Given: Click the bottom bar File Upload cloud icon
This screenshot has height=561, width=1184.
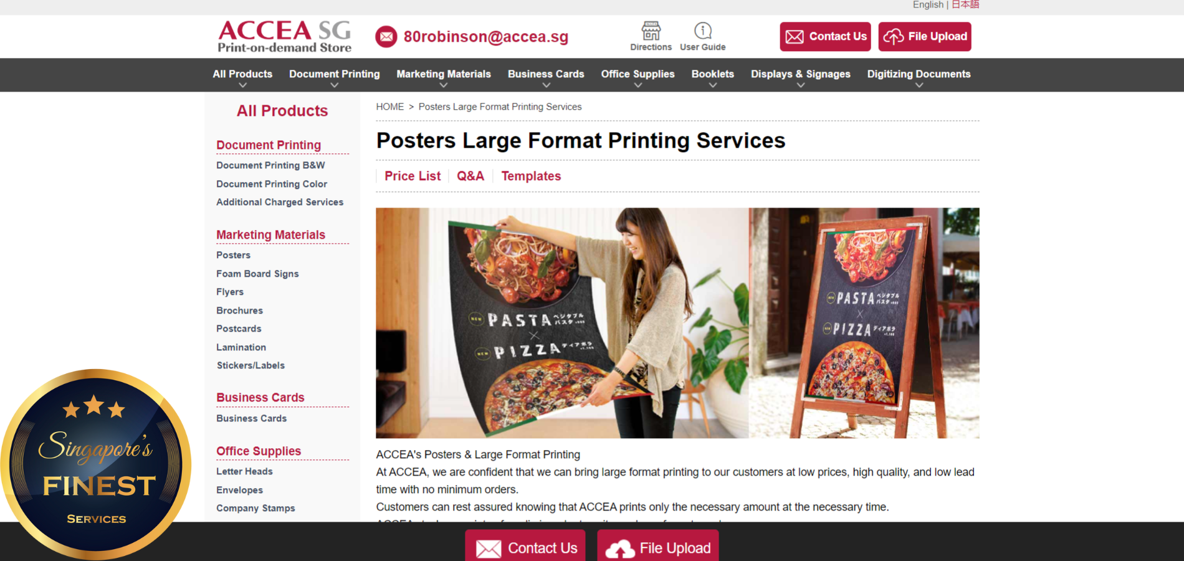Looking at the screenshot, I should 620,549.
